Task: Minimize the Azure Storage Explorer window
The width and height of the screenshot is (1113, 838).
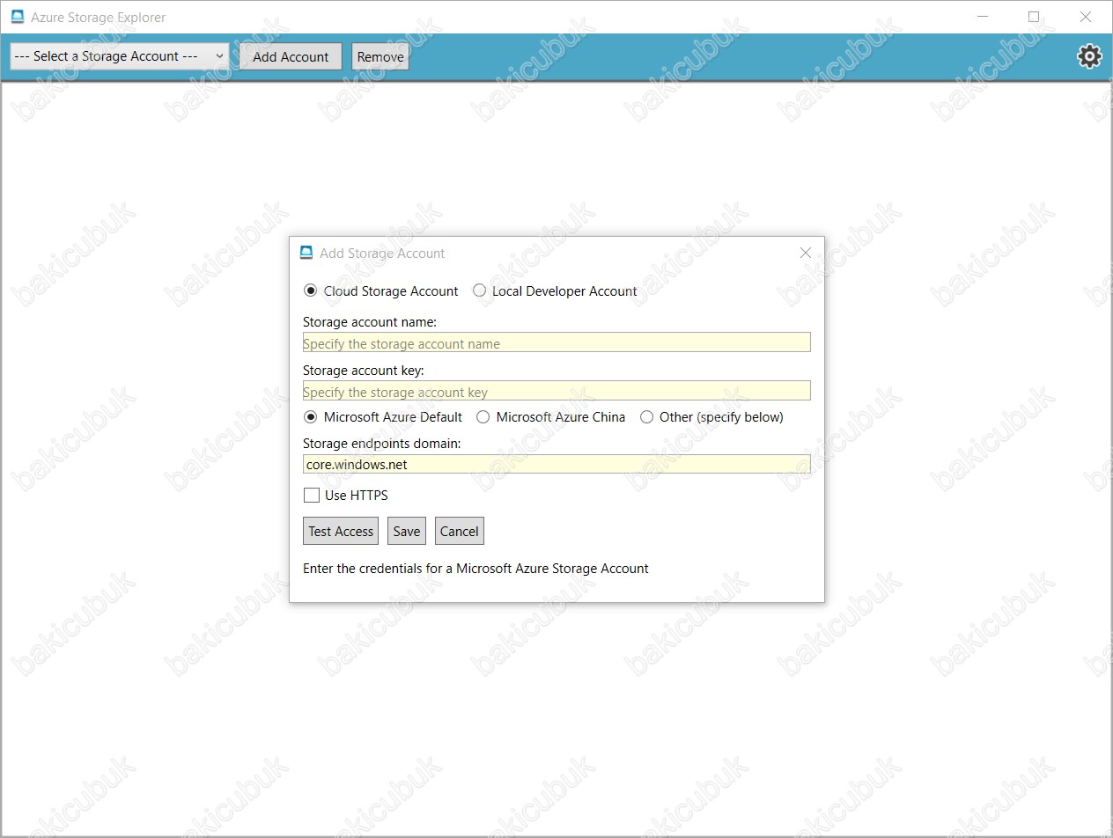Action: tap(984, 17)
